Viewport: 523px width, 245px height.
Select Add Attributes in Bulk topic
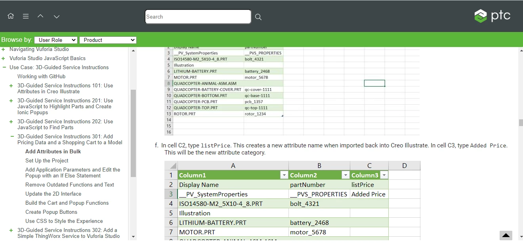(53, 152)
